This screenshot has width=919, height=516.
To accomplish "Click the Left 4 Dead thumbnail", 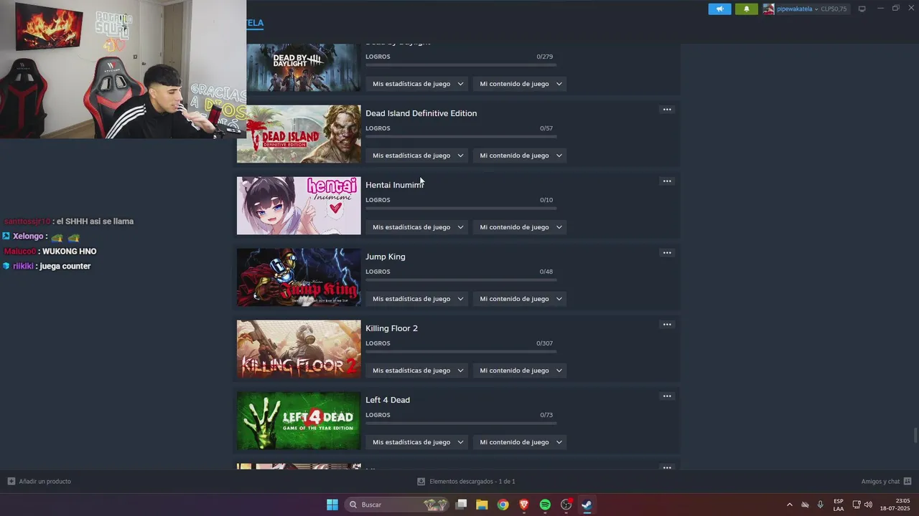I will [x=299, y=421].
